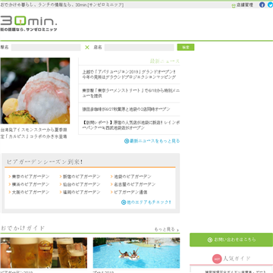Click the pink HOT badge icon
The height and width of the screenshot is (273, 273).
coord(217,259)
